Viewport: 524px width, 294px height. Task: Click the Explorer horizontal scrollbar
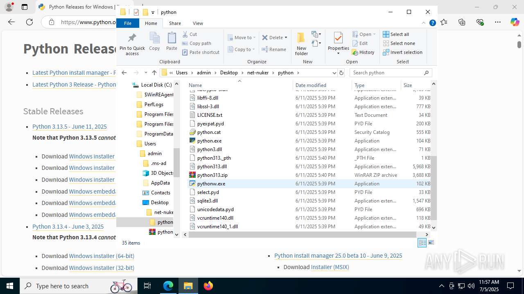pyautogui.click(x=302, y=234)
